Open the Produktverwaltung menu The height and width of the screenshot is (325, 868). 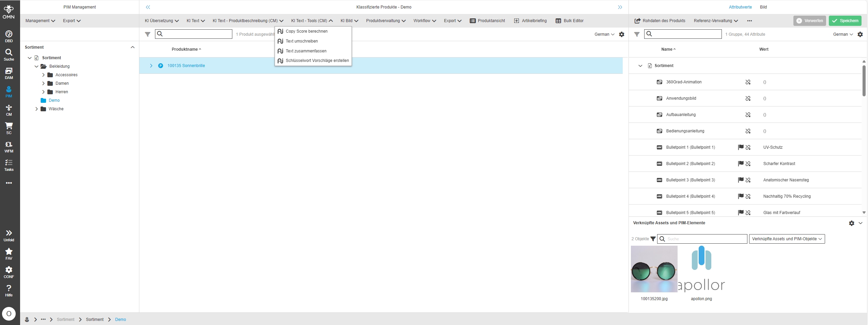(x=386, y=21)
